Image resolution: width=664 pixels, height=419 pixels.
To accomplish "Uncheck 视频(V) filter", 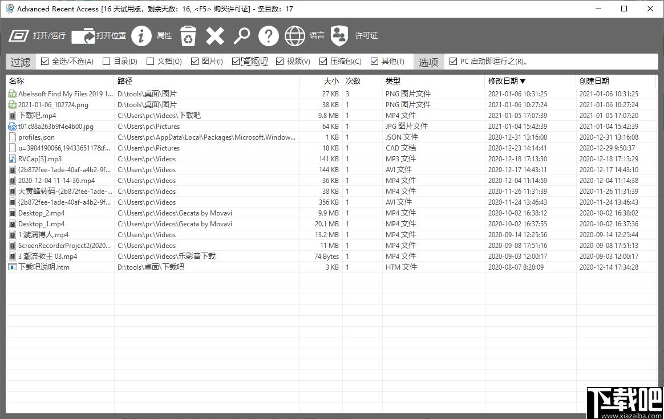I will [280, 62].
